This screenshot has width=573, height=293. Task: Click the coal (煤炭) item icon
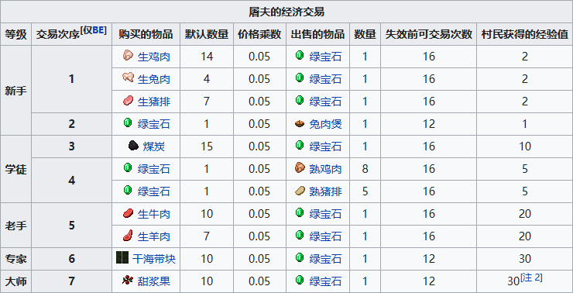pyautogui.click(x=133, y=146)
